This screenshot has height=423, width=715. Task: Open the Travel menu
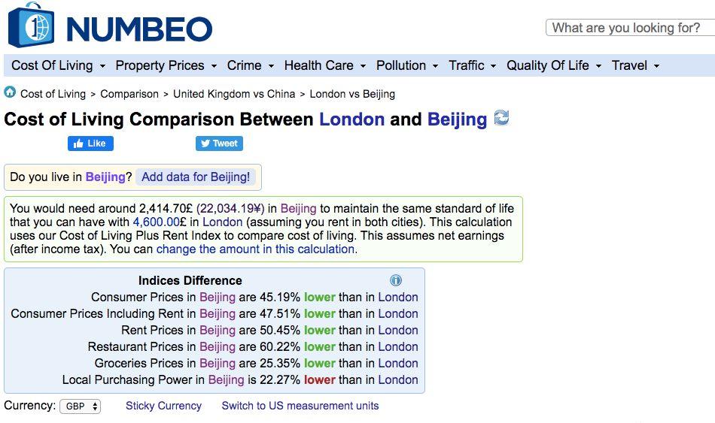635,65
